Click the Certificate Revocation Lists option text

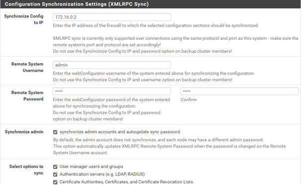click(x=126, y=182)
